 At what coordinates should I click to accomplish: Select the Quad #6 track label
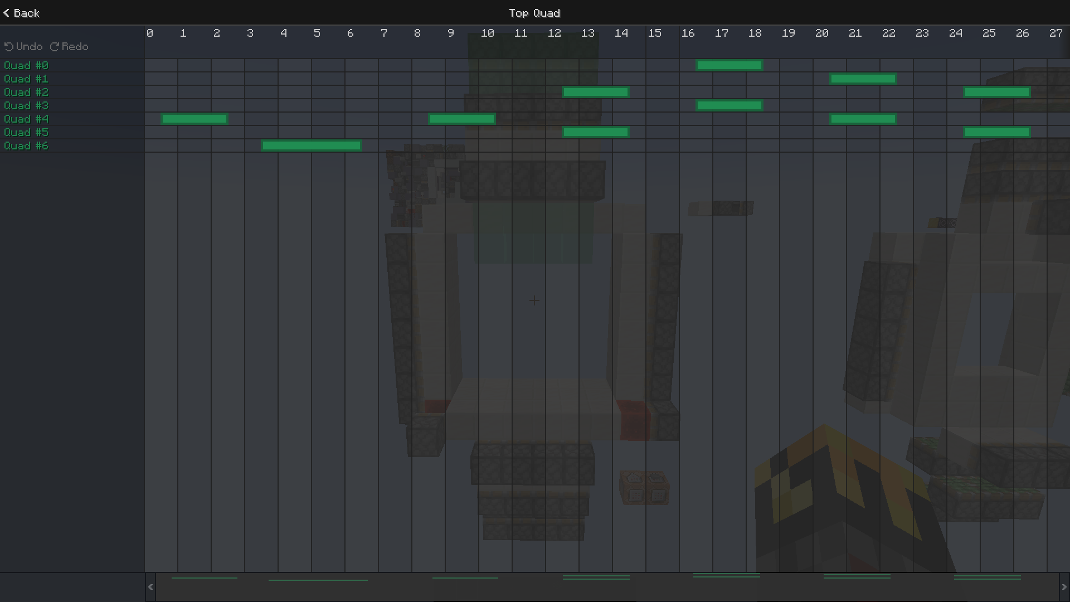pos(26,145)
